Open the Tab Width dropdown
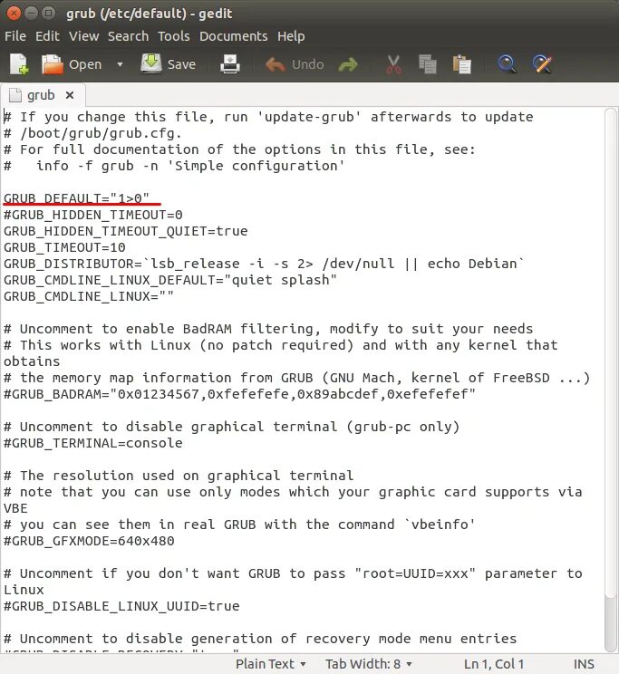619x674 pixels. (368, 664)
